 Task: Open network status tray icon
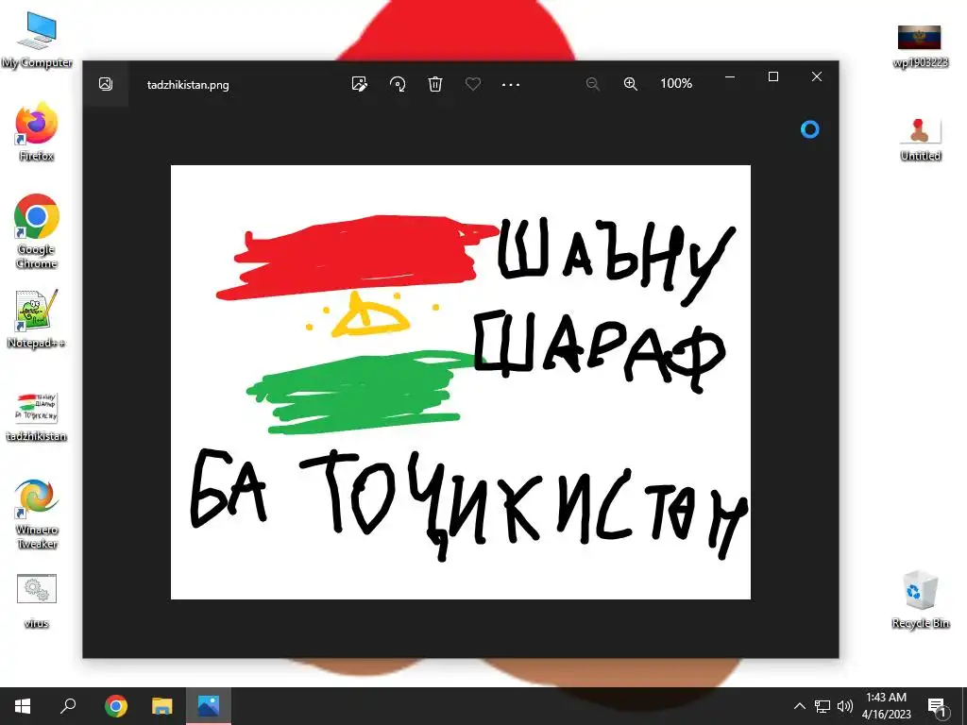[x=823, y=706]
